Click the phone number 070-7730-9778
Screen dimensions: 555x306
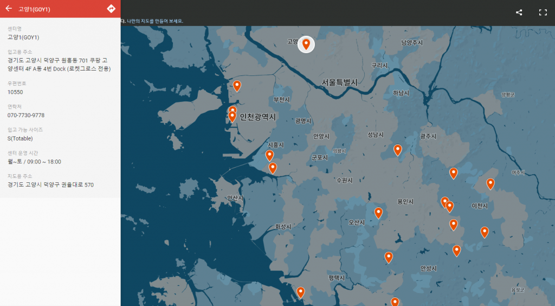tap(26, 116)
